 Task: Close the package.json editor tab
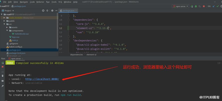(x=76, y=11)
